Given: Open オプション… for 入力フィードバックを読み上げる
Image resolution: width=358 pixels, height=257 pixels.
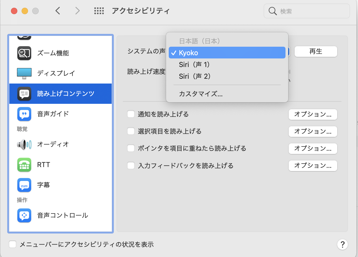Looking at the screenshot, I should coord(313,166).
